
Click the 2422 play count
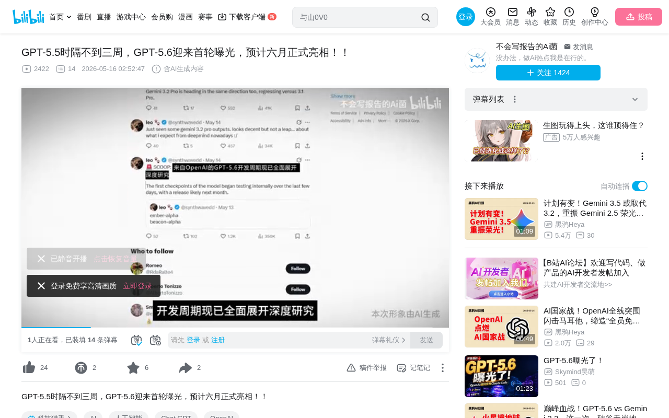(36, 69)
